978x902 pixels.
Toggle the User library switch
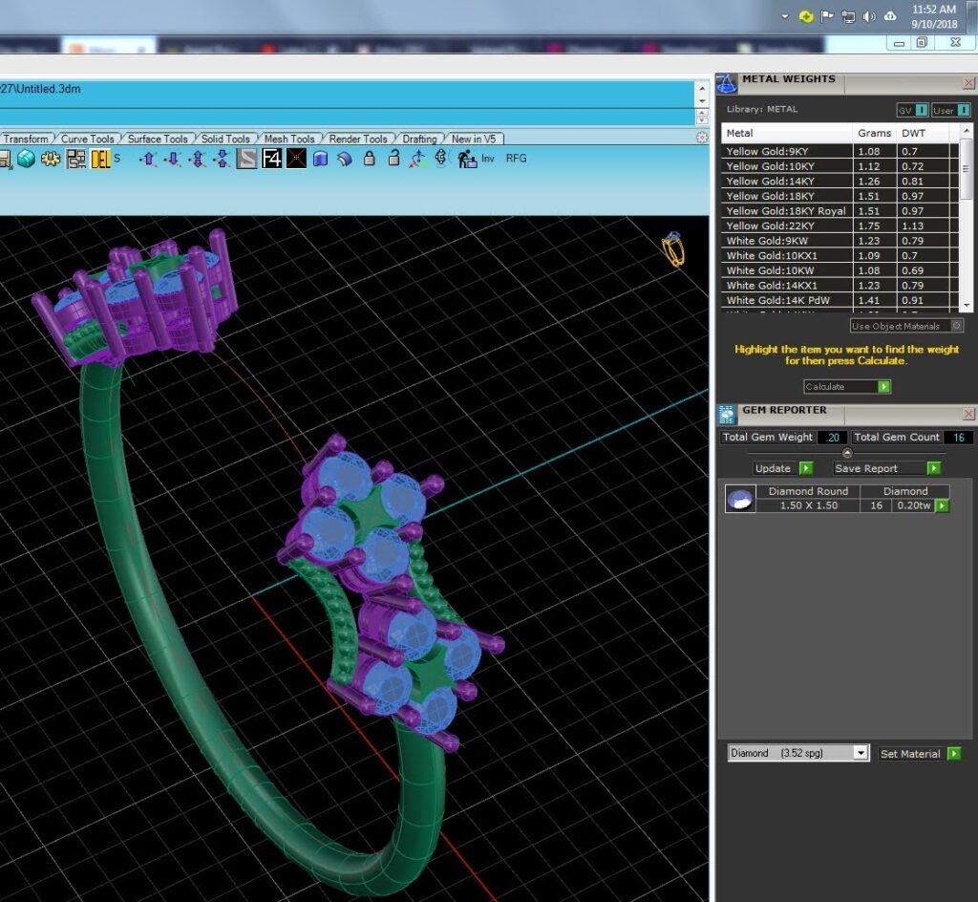pos(950,111)
